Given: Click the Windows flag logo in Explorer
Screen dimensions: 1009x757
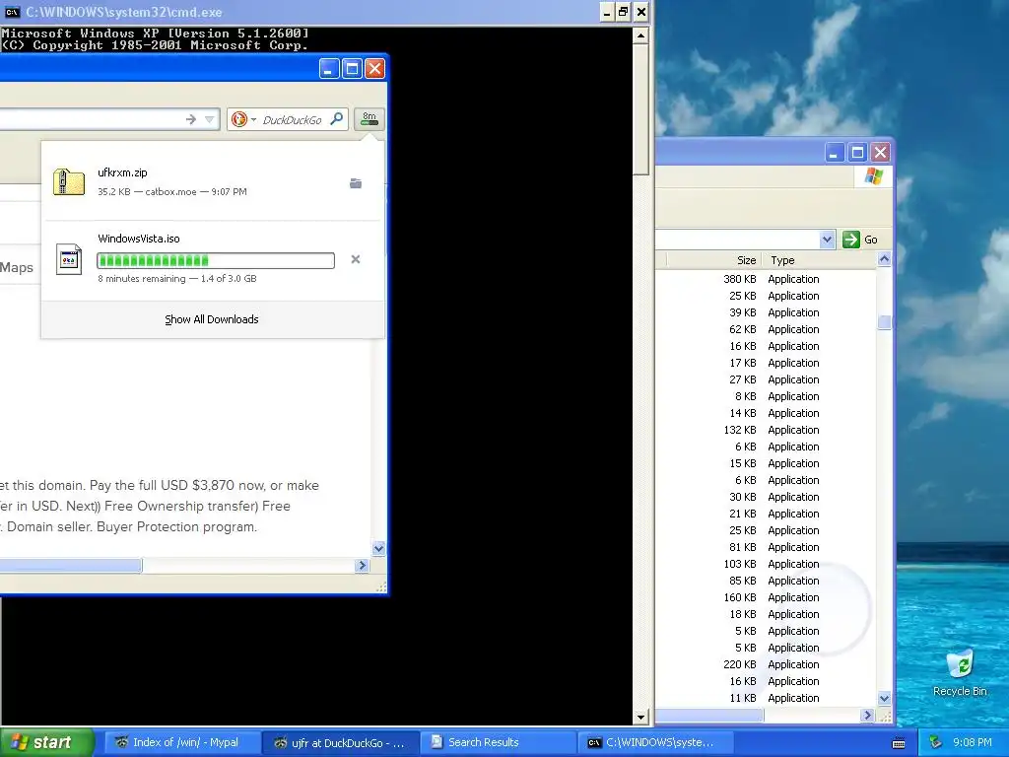Looking at the screenshot, I should (x=874, y=175).
